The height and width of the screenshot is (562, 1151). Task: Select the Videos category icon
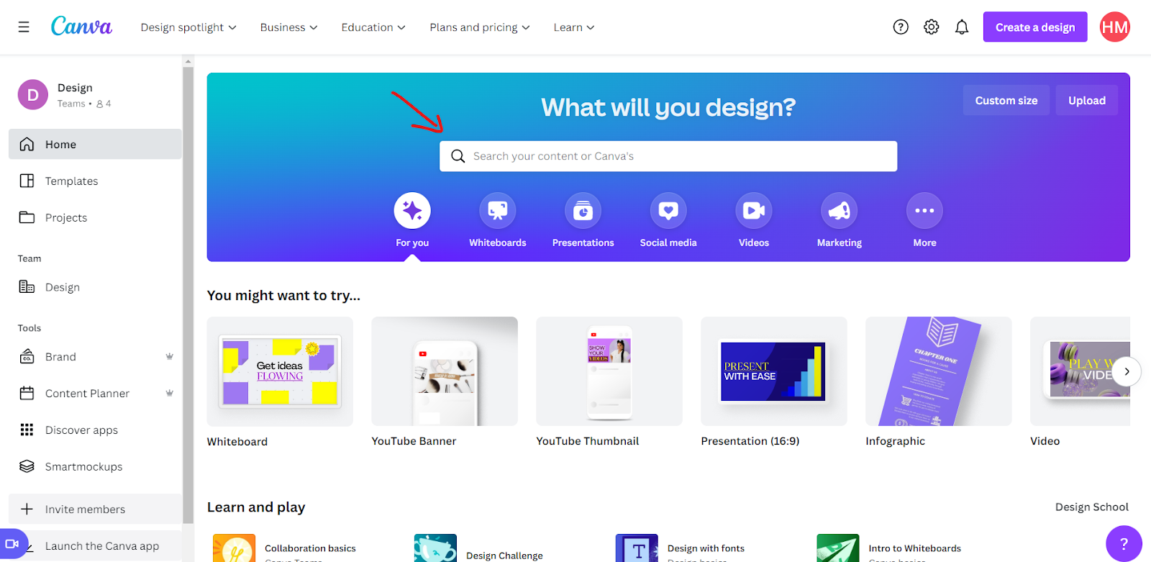coord(754,211)
